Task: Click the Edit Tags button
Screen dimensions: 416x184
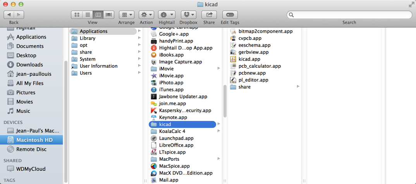Action: coord(230,15)
